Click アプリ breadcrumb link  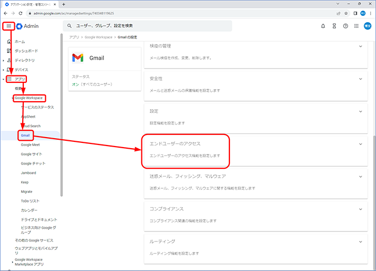[x=74, y=37]
